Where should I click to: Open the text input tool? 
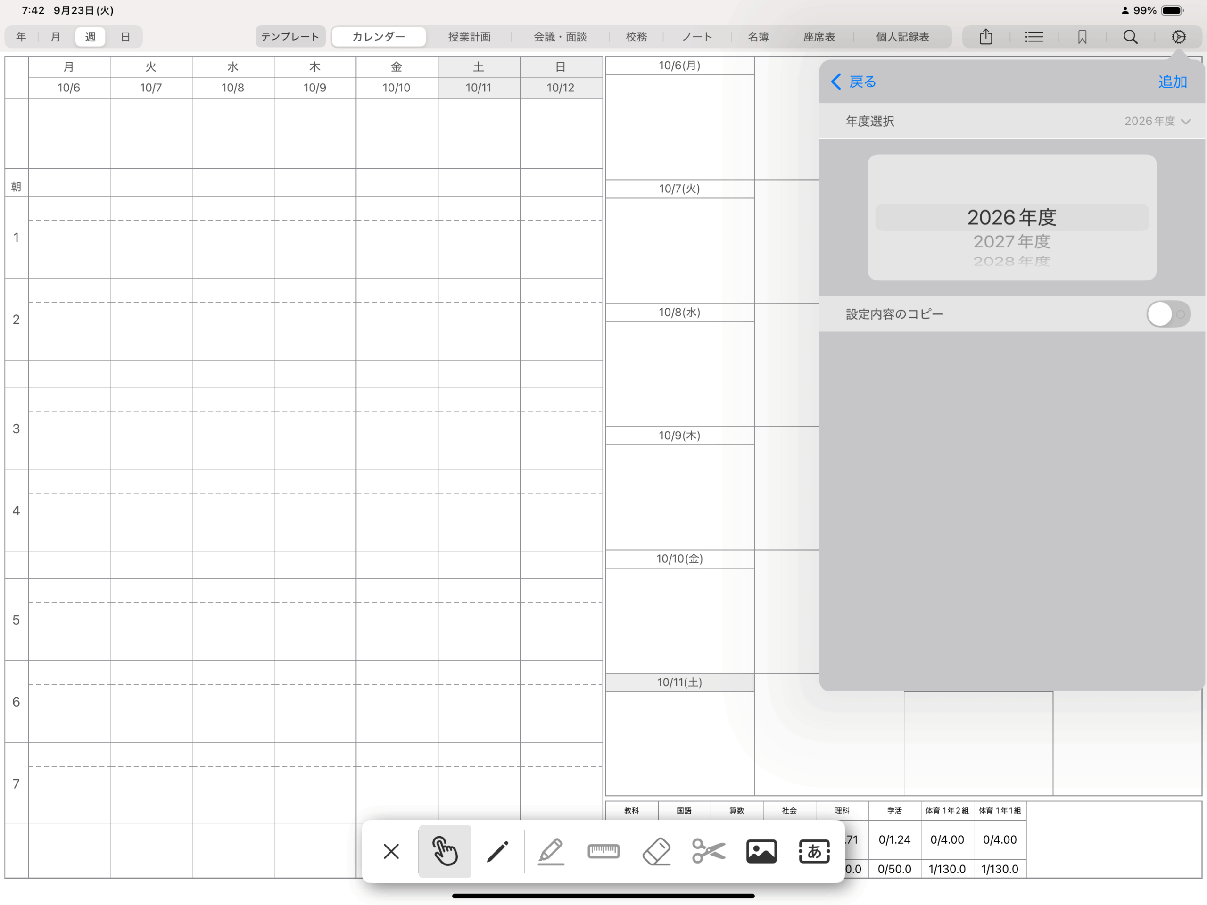point(814,851)
